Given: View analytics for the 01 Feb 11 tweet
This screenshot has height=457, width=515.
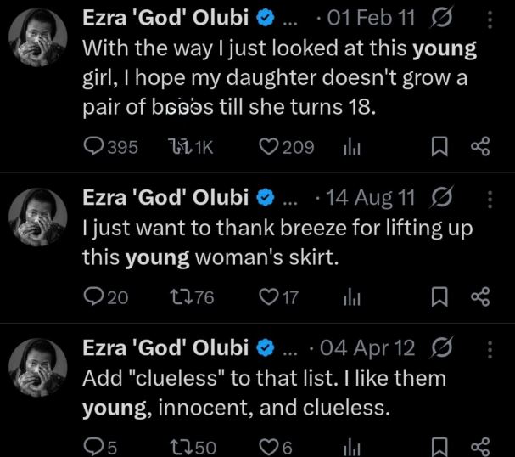Looking at the screenshot, I should pos(352,148).
